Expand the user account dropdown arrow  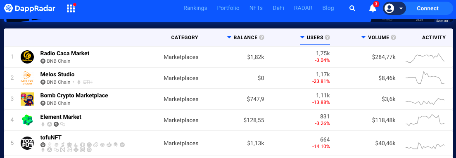pos(401,8)
